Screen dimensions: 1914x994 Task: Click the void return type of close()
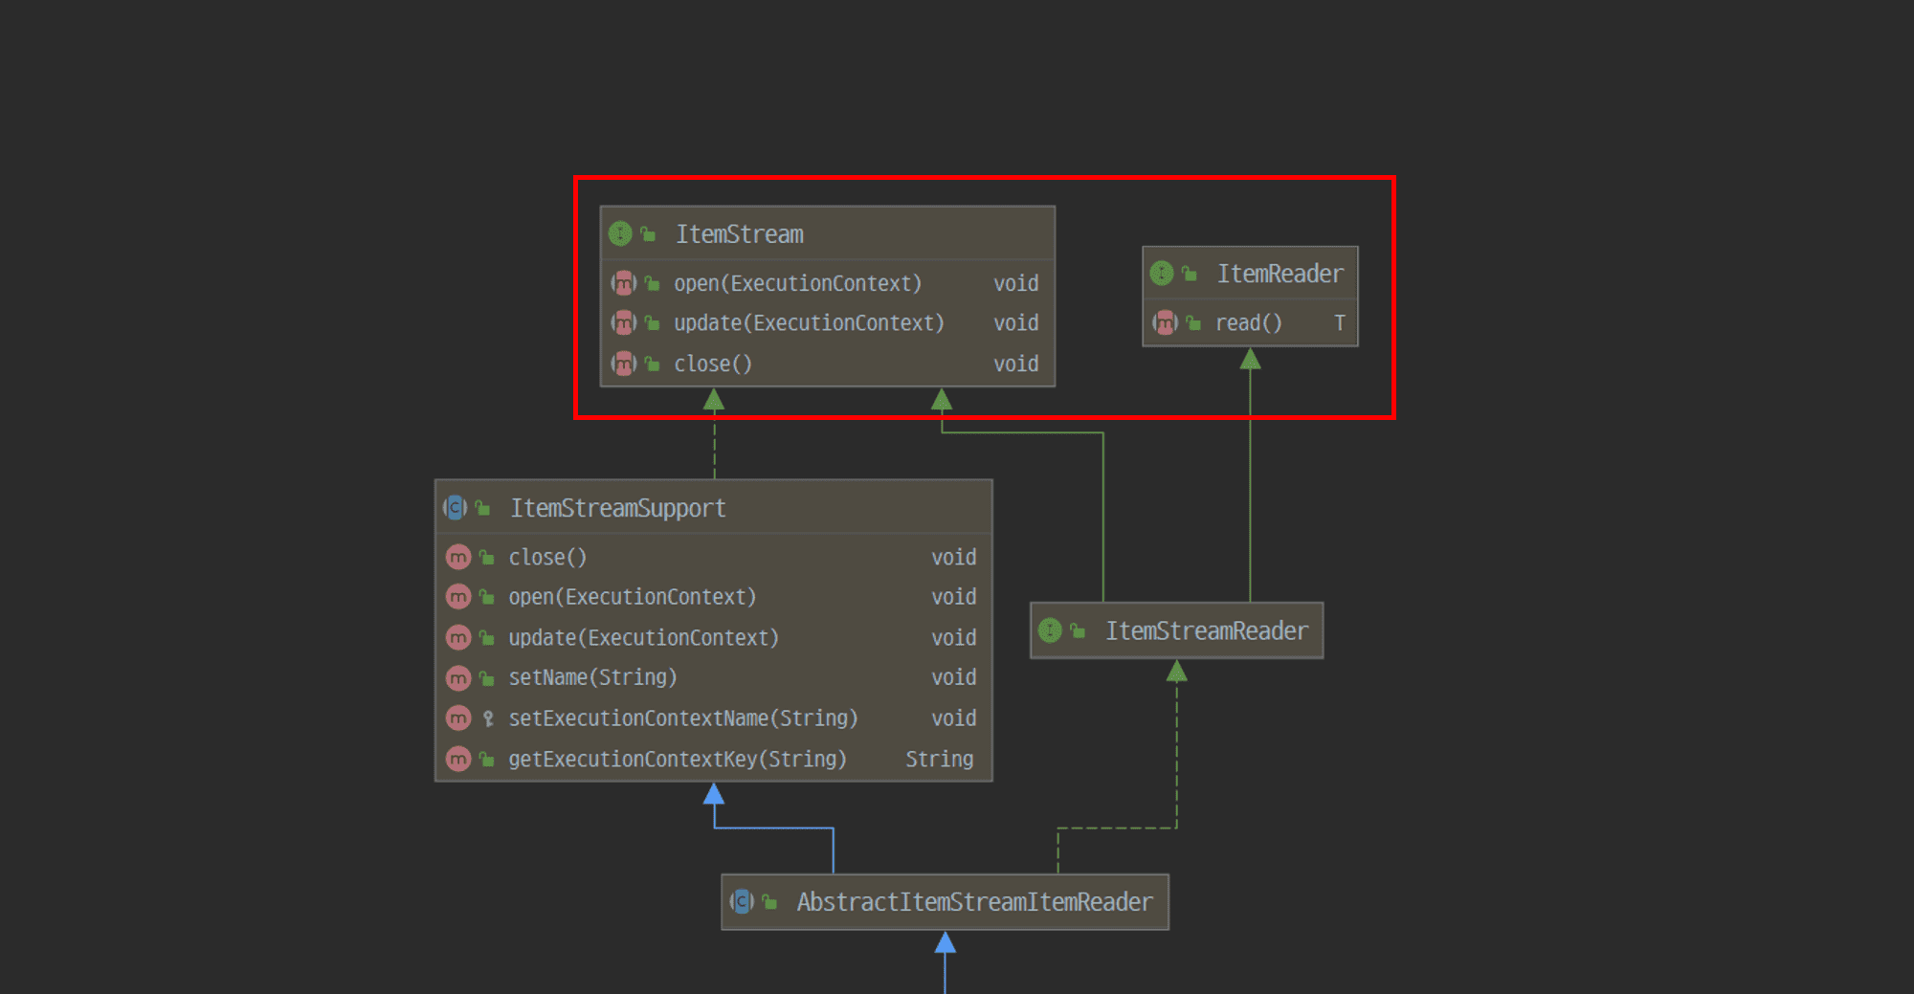(x=1016, y=364)
